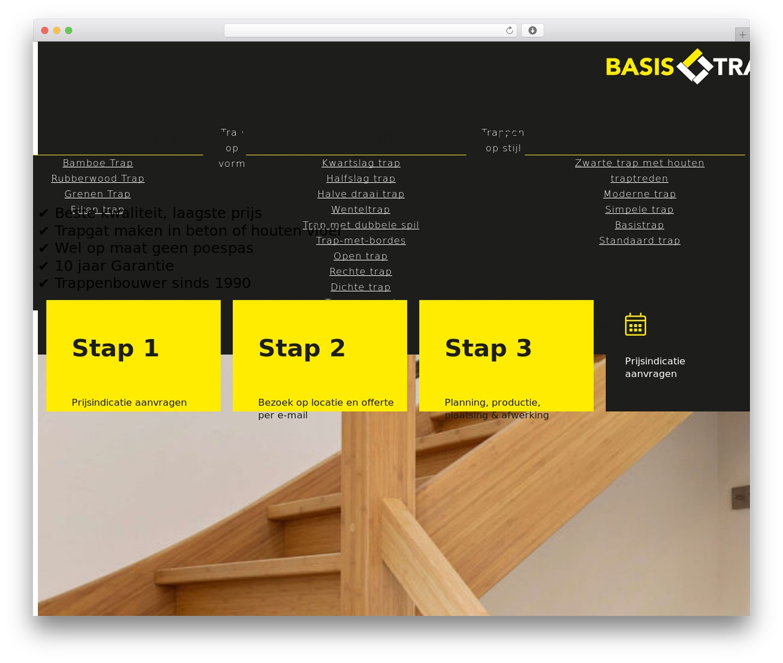Click the yellow calendar icon

click(x=636, y=324)
